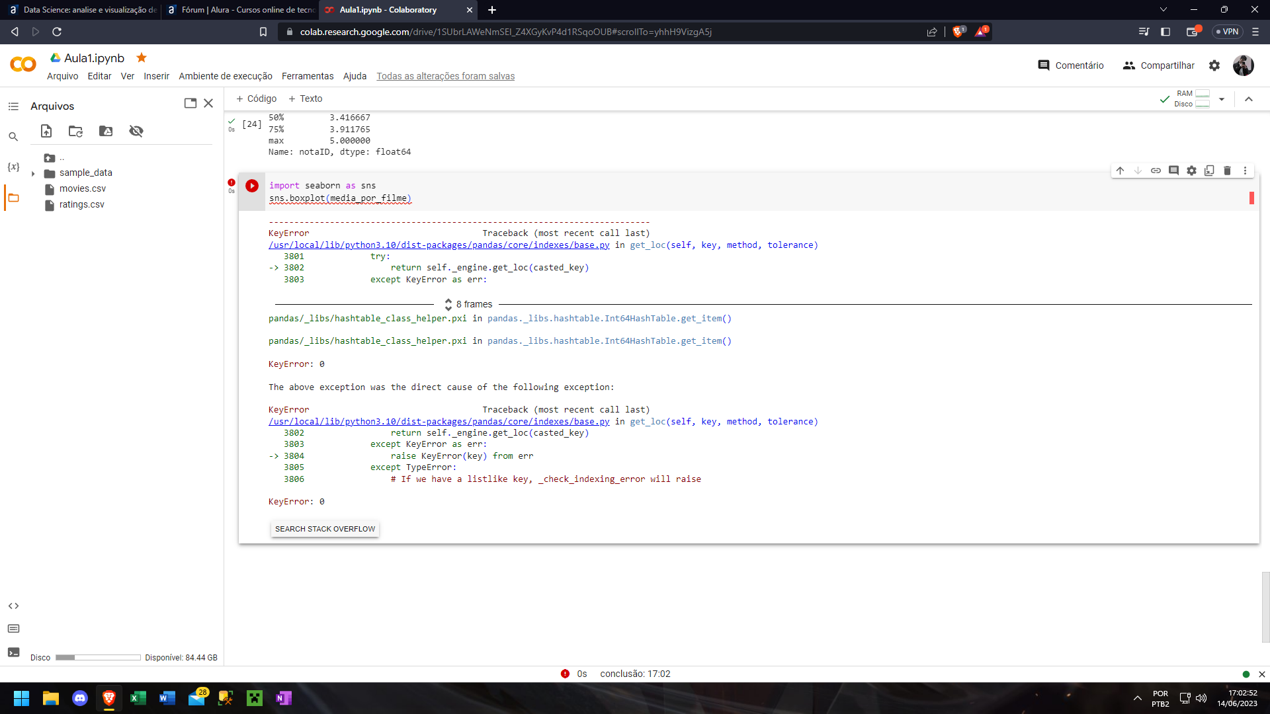1270x714 pixels.
Task: Open user account avatar
Action: 1244,65
